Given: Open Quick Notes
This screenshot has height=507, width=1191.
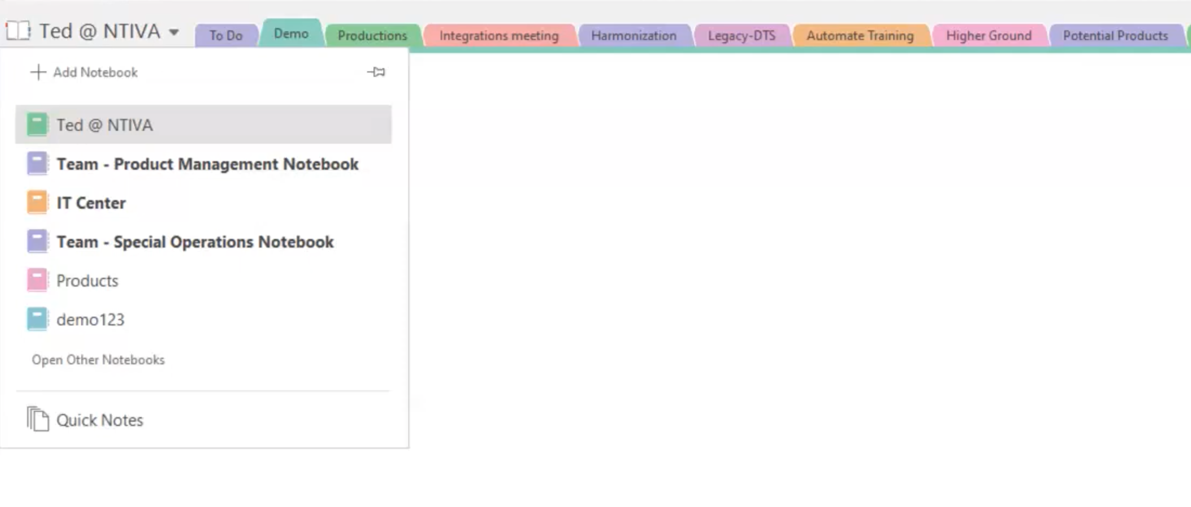Looking at the screenshot, I should 100,419.
